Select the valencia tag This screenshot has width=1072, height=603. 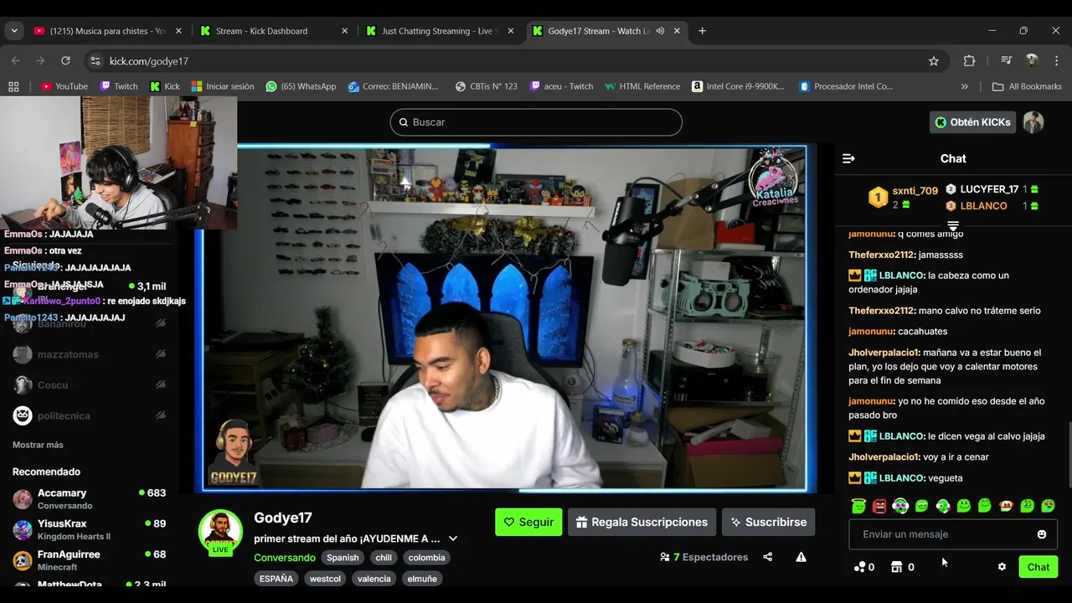point(374,579)
